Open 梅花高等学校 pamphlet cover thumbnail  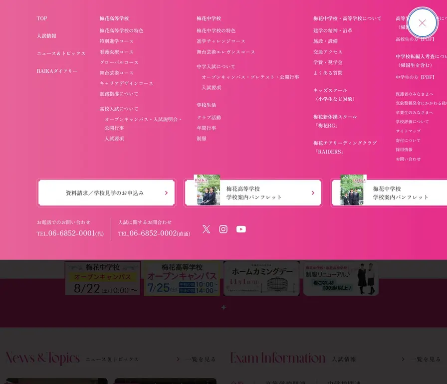click(207, 190)
